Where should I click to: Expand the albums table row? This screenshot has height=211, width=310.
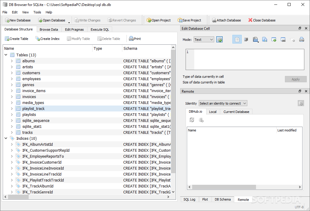point(12,61)
